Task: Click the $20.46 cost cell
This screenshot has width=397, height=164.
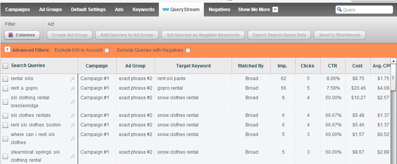Action: [x=358, y=88]
